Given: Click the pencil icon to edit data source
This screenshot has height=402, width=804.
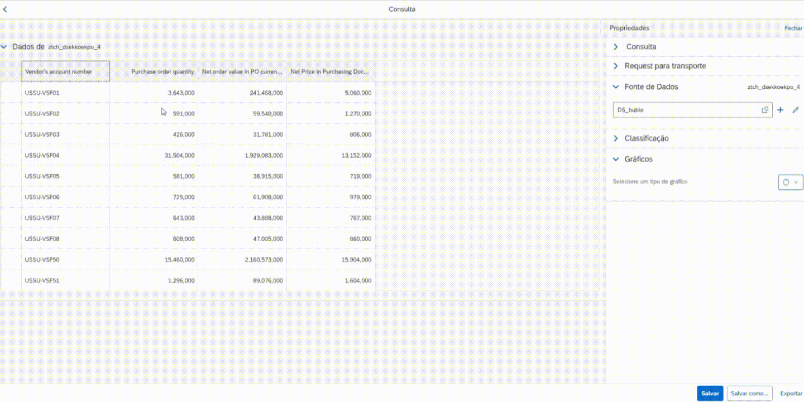Looking at the screenshot, I should 796,110.
